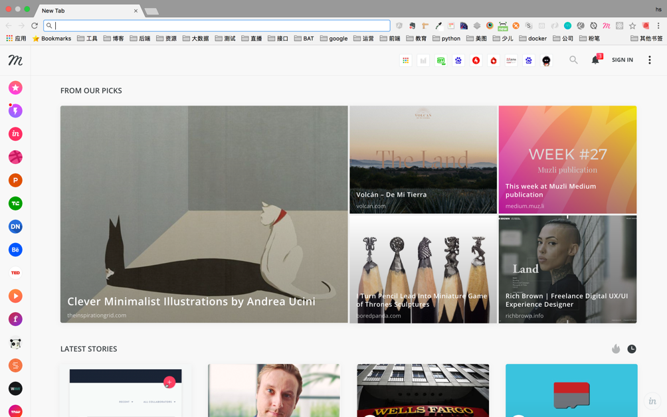Sort latest stories by recent clock icon

click(x=632, y=349)
